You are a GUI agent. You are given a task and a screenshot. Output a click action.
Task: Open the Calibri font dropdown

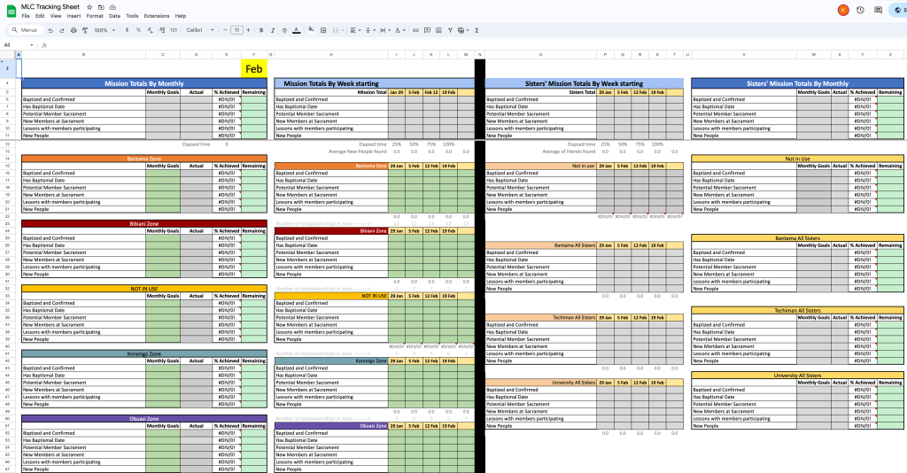point(198,30)
